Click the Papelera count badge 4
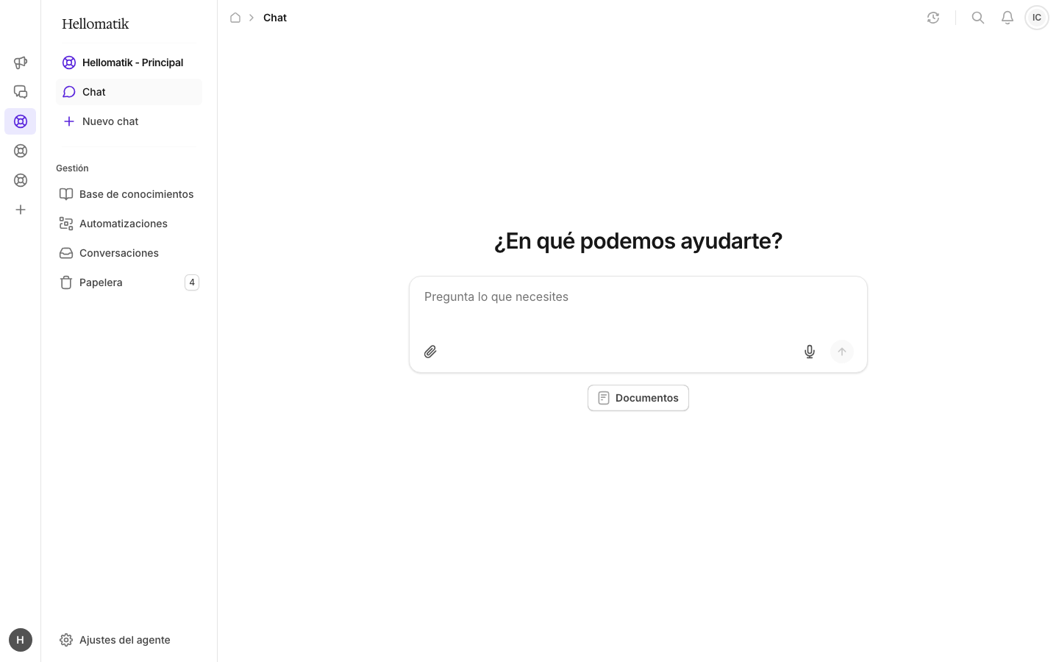Screen dimensions: 1059x662 (192, 282)
